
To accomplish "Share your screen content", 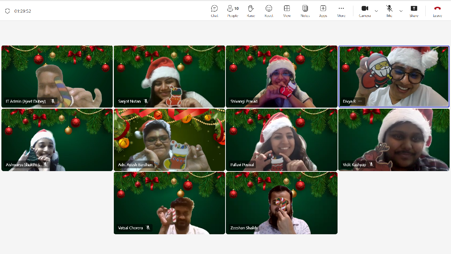I will coord(414,11).
